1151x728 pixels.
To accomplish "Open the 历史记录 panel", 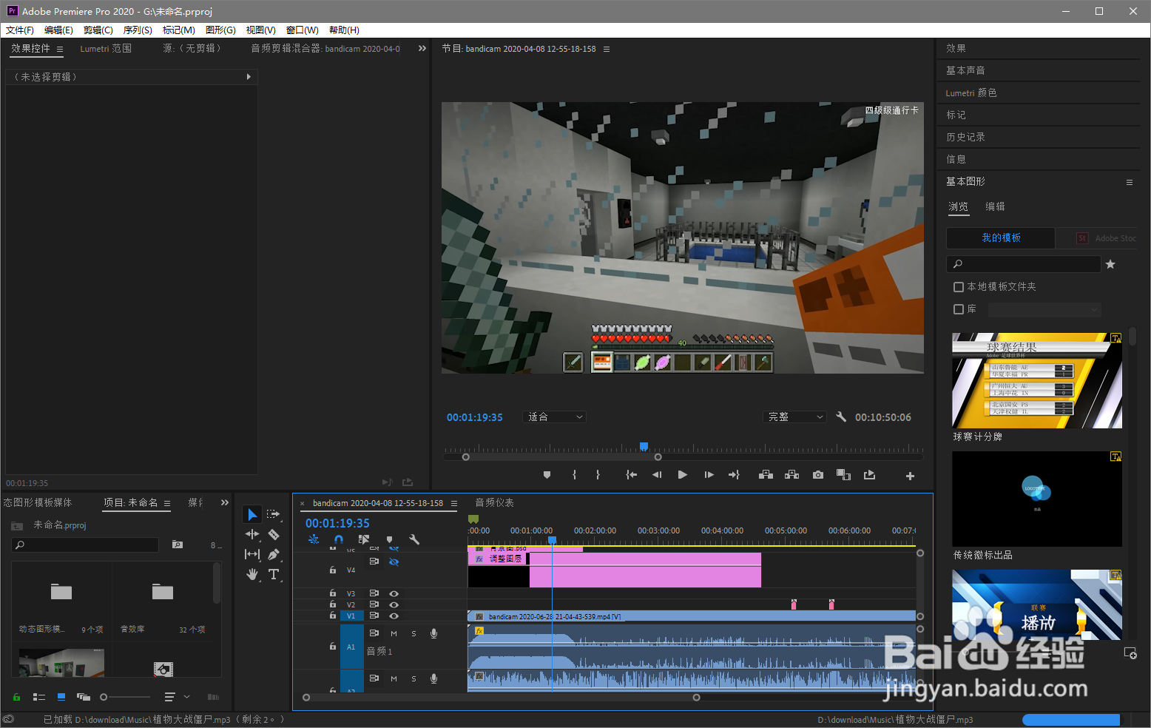I will (x=965, y=137).
